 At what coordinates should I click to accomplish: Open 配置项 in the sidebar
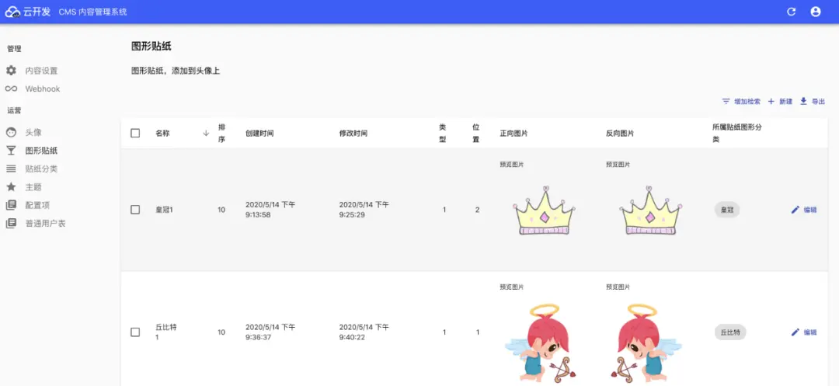pyautogui.click(x=37, y=205)
